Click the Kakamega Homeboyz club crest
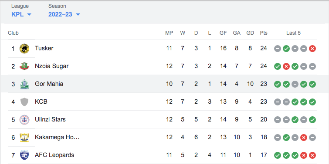 pyautogui.click(x=24, y=138)
